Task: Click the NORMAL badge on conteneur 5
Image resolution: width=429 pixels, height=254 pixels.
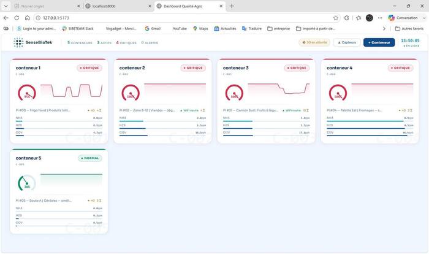Action: click(89, 158)
